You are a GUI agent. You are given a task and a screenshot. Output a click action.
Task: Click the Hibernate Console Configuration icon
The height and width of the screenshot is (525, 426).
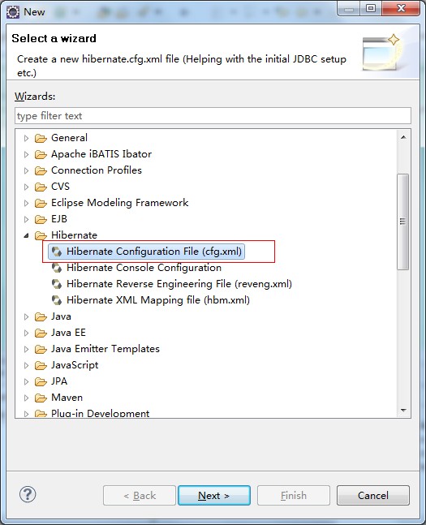(x=57, y=268)
